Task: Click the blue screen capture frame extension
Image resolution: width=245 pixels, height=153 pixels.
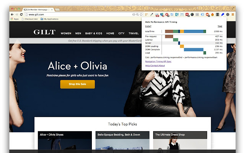Action: coord(182,15)
